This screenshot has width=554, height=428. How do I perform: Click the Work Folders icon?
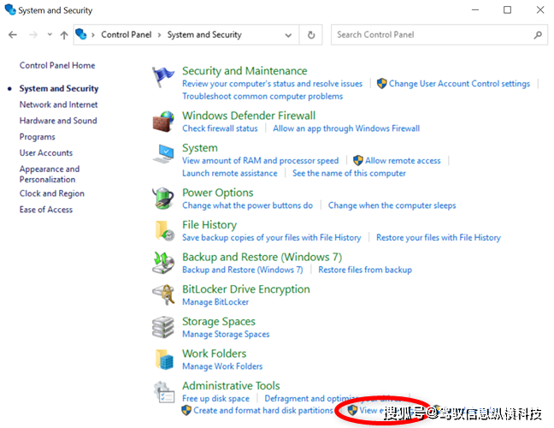click(164, 360)
